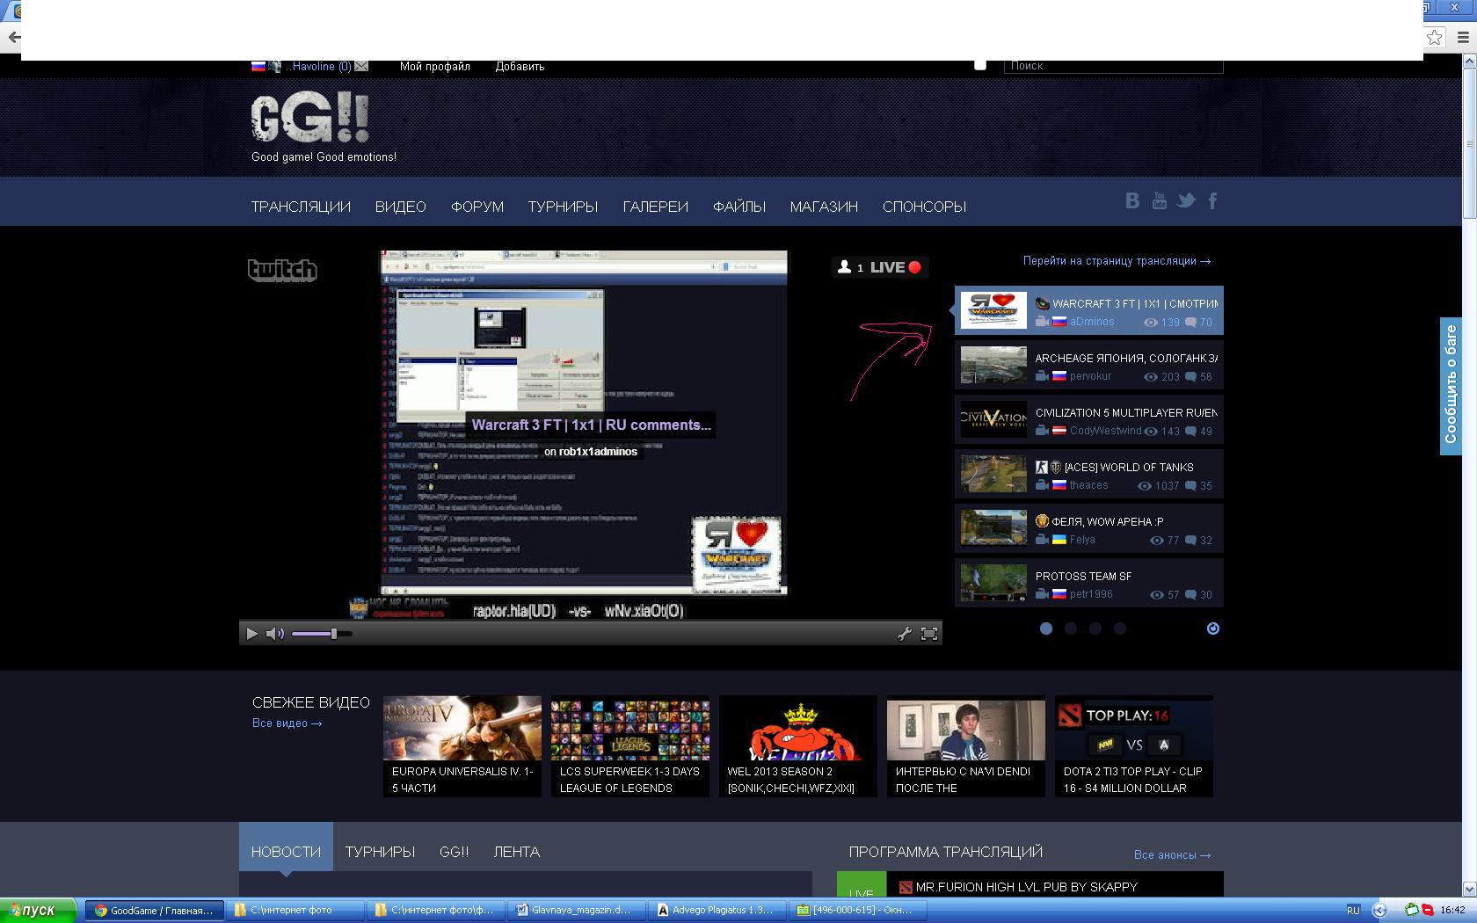This screenshot has width=1477, height=923.
Task: Click the viewers eye icon for aDminos stream
Action: (x=1150, y=323)
